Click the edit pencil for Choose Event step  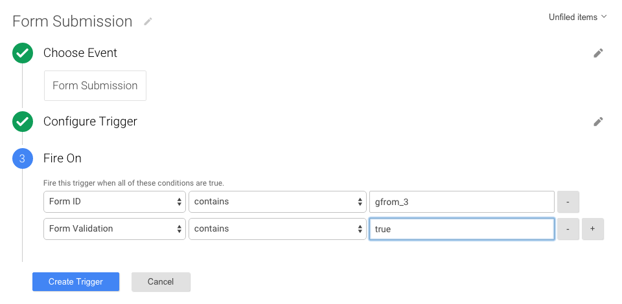click(x=598, y=53)
